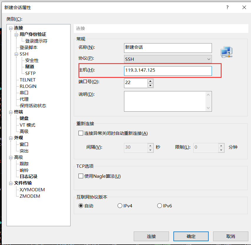Select 外观 in the tree
Screen dimensions: 251x245
click(x=19, y=137)
